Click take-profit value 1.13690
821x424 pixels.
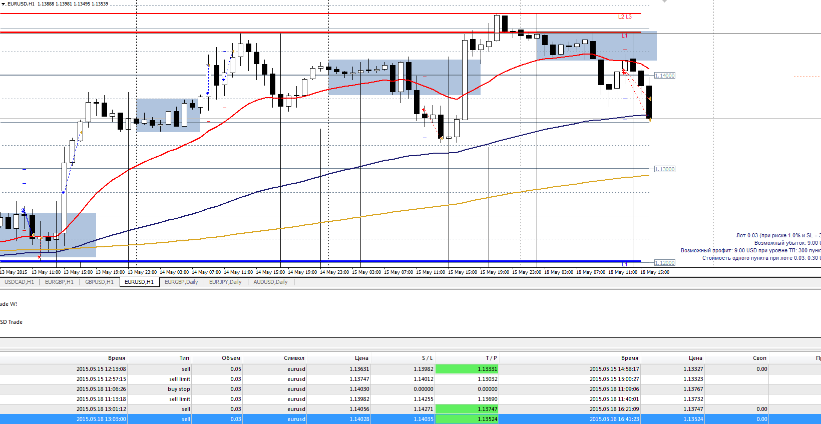488,399
